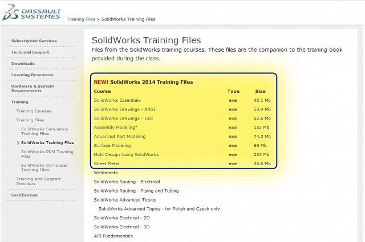Open Training and Support Providers

[38, 181]
